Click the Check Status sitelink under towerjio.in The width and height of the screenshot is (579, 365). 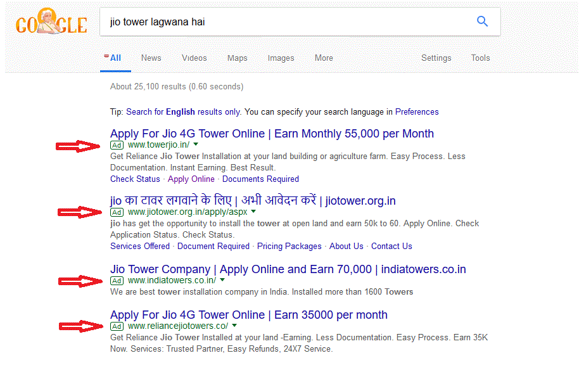135,179
